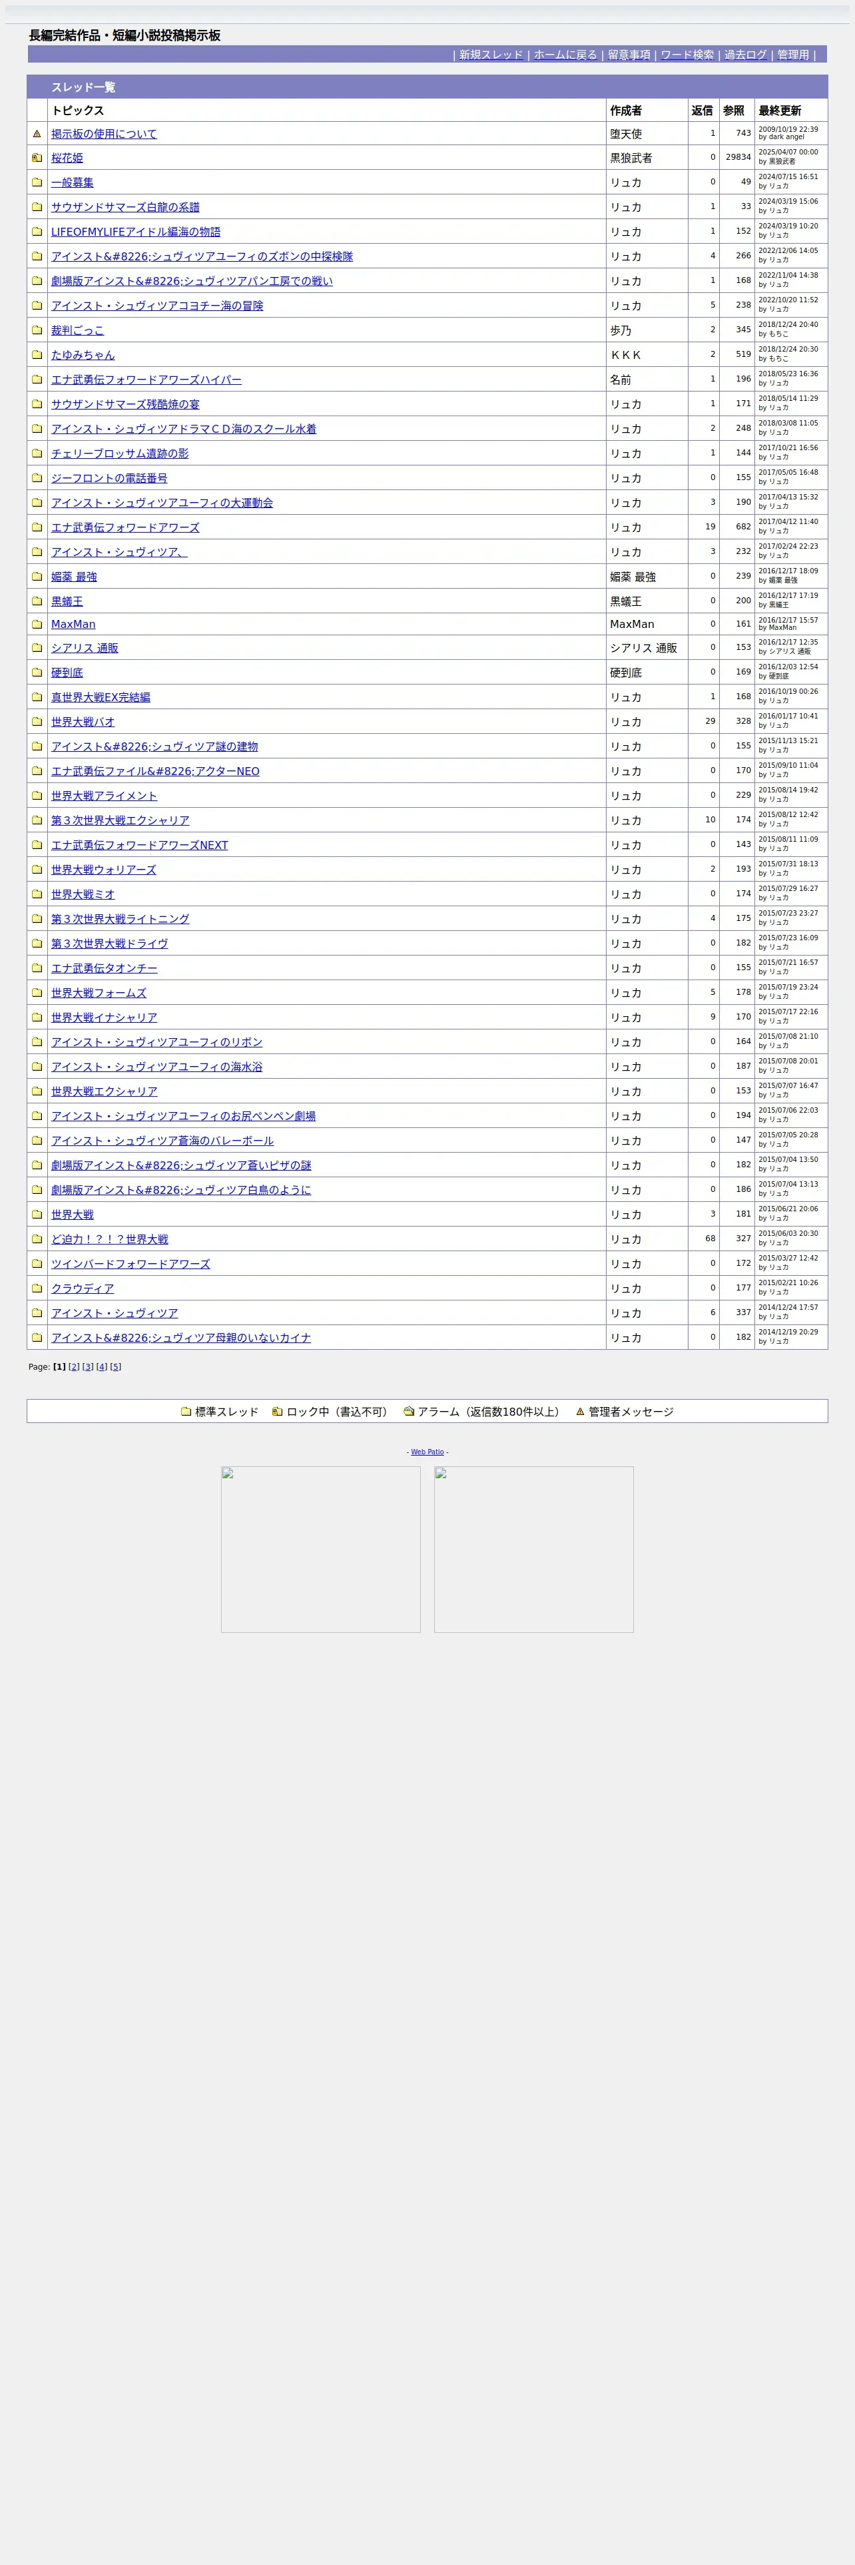This screenshot has height=2565, width=855.
Task: Open thread エナ武勇伝フォワードアワーズハイパー
Action: [x=146, y=380]
